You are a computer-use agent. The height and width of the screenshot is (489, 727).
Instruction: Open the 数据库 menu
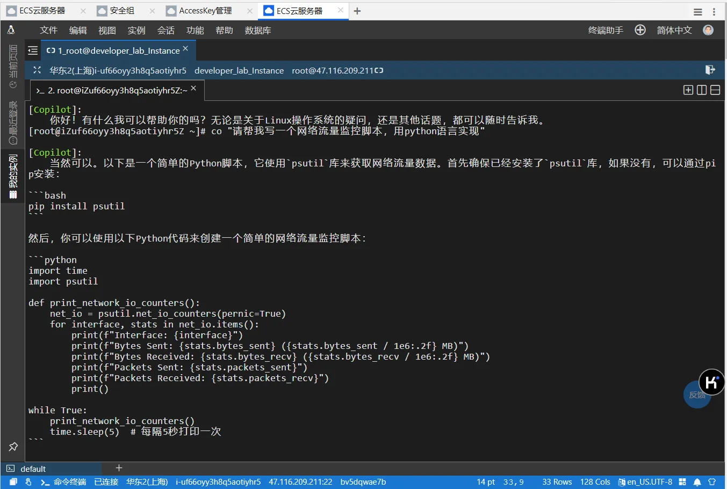258,31
